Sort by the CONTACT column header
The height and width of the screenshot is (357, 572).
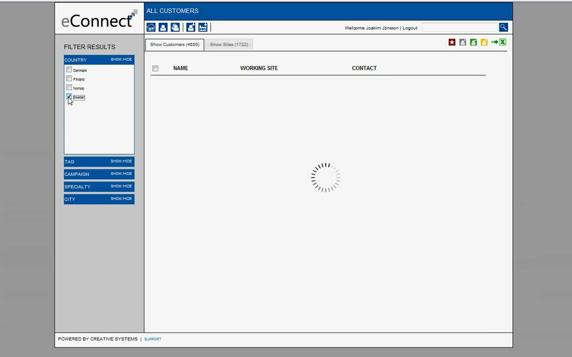click(364, 68)
